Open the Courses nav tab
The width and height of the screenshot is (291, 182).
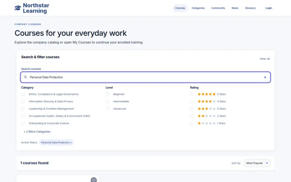(180, 8)
